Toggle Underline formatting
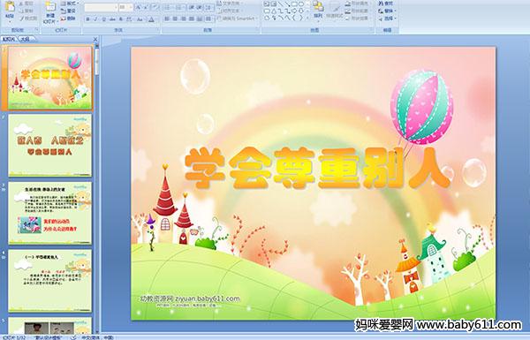The image size is (530, 340). (103, 19)
